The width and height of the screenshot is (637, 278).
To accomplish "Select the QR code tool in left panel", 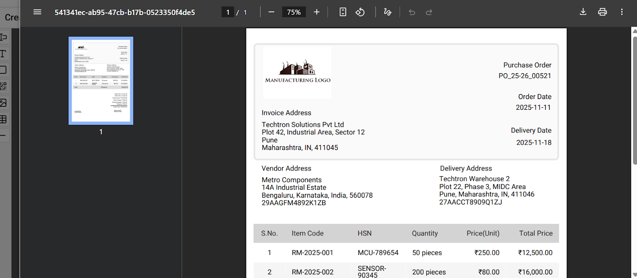I will point(3,86).
